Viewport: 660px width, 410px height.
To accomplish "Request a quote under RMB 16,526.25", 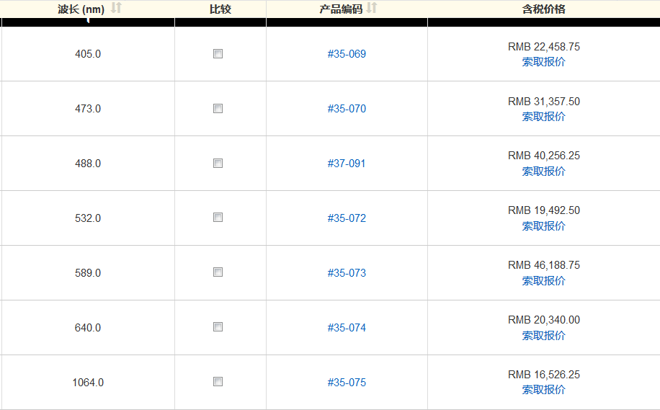I will click(x=543, y=390).
